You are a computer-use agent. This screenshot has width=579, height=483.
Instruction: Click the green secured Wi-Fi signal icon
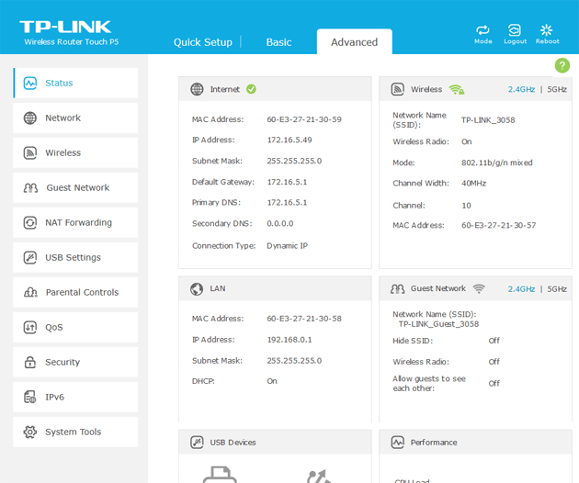[457, 89]
